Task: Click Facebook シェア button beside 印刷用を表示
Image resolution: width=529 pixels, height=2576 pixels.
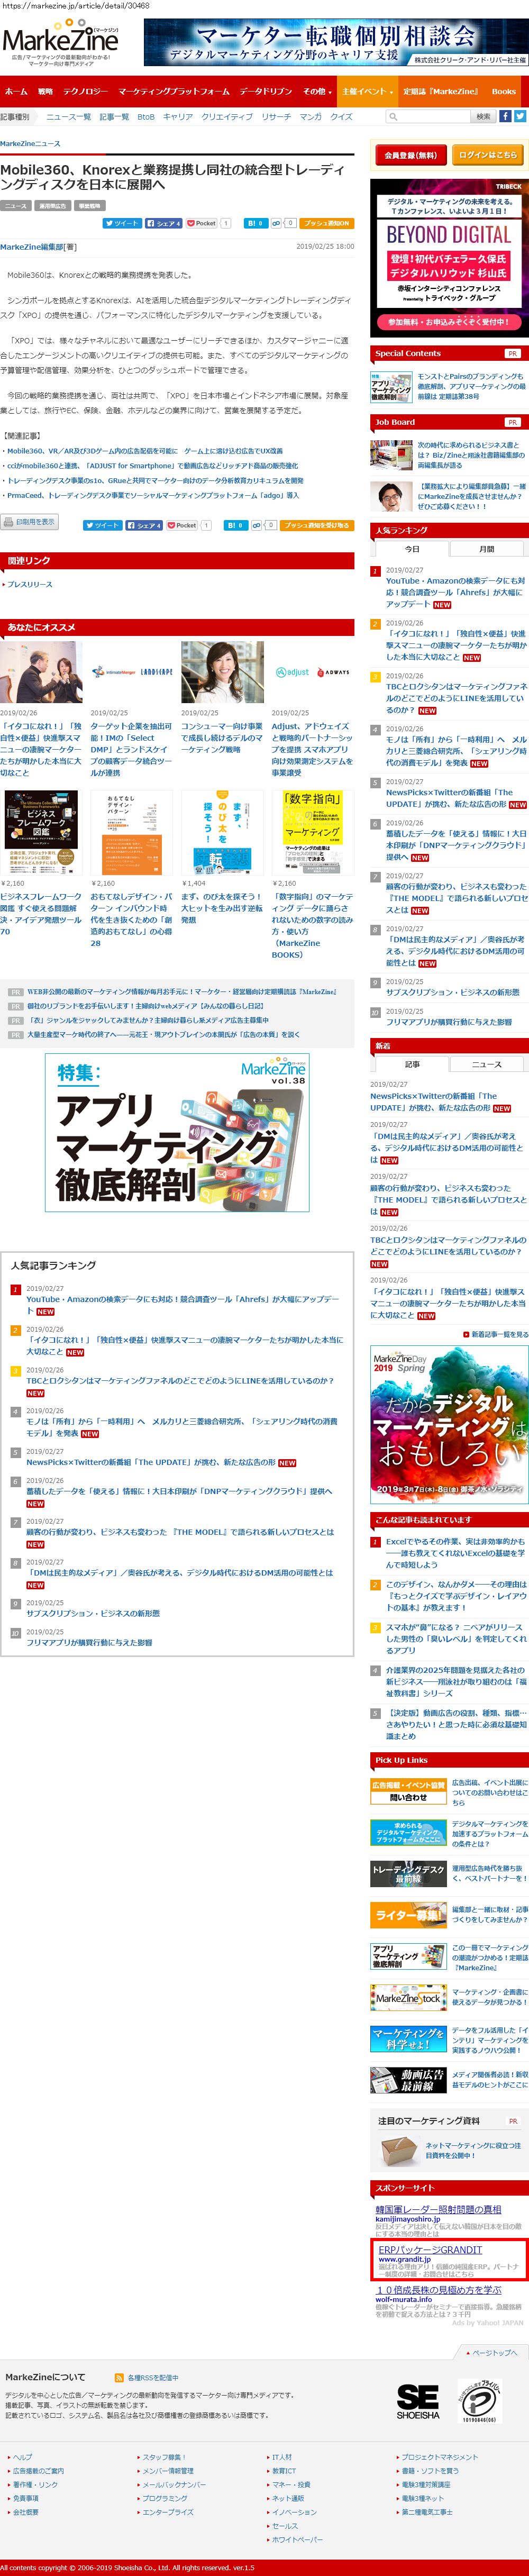Action: pos(144,525)
